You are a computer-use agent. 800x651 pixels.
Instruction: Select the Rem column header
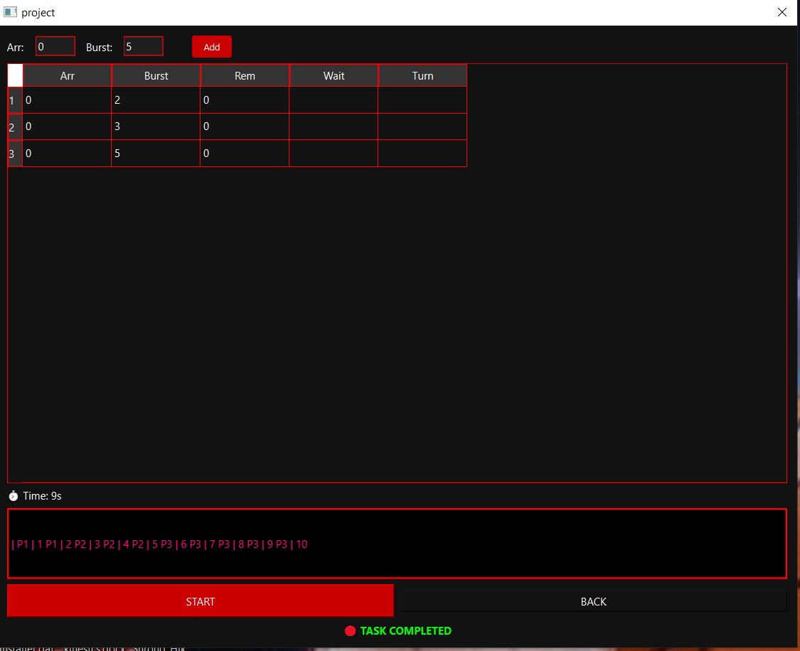point(245,75)
